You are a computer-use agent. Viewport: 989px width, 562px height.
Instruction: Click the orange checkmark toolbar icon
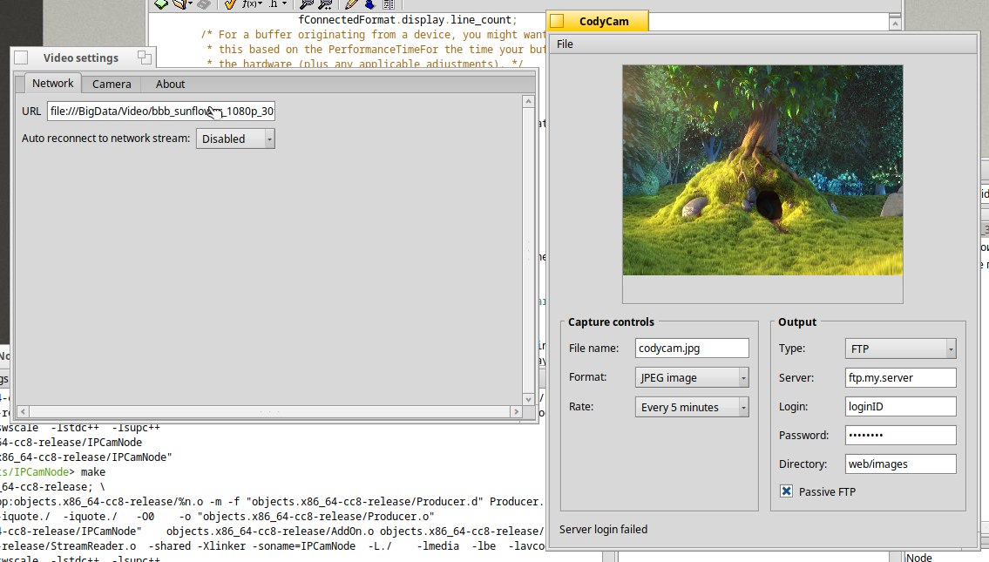(x=231, y=3)
